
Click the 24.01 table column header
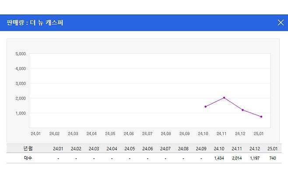click(58, 149)
